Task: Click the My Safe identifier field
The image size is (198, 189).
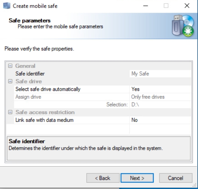Action: (x=160, y=74)
